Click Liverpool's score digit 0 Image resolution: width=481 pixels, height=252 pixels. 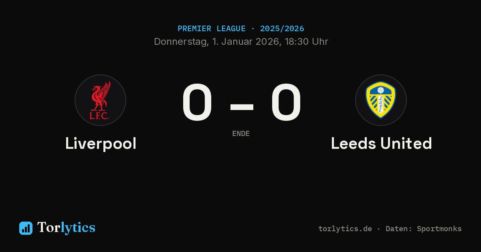197,102
